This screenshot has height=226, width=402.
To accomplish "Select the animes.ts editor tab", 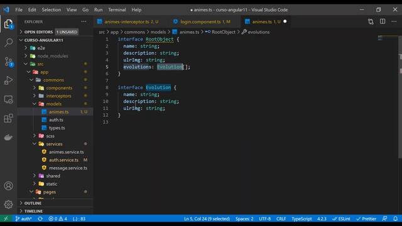I will coord(266,22).
